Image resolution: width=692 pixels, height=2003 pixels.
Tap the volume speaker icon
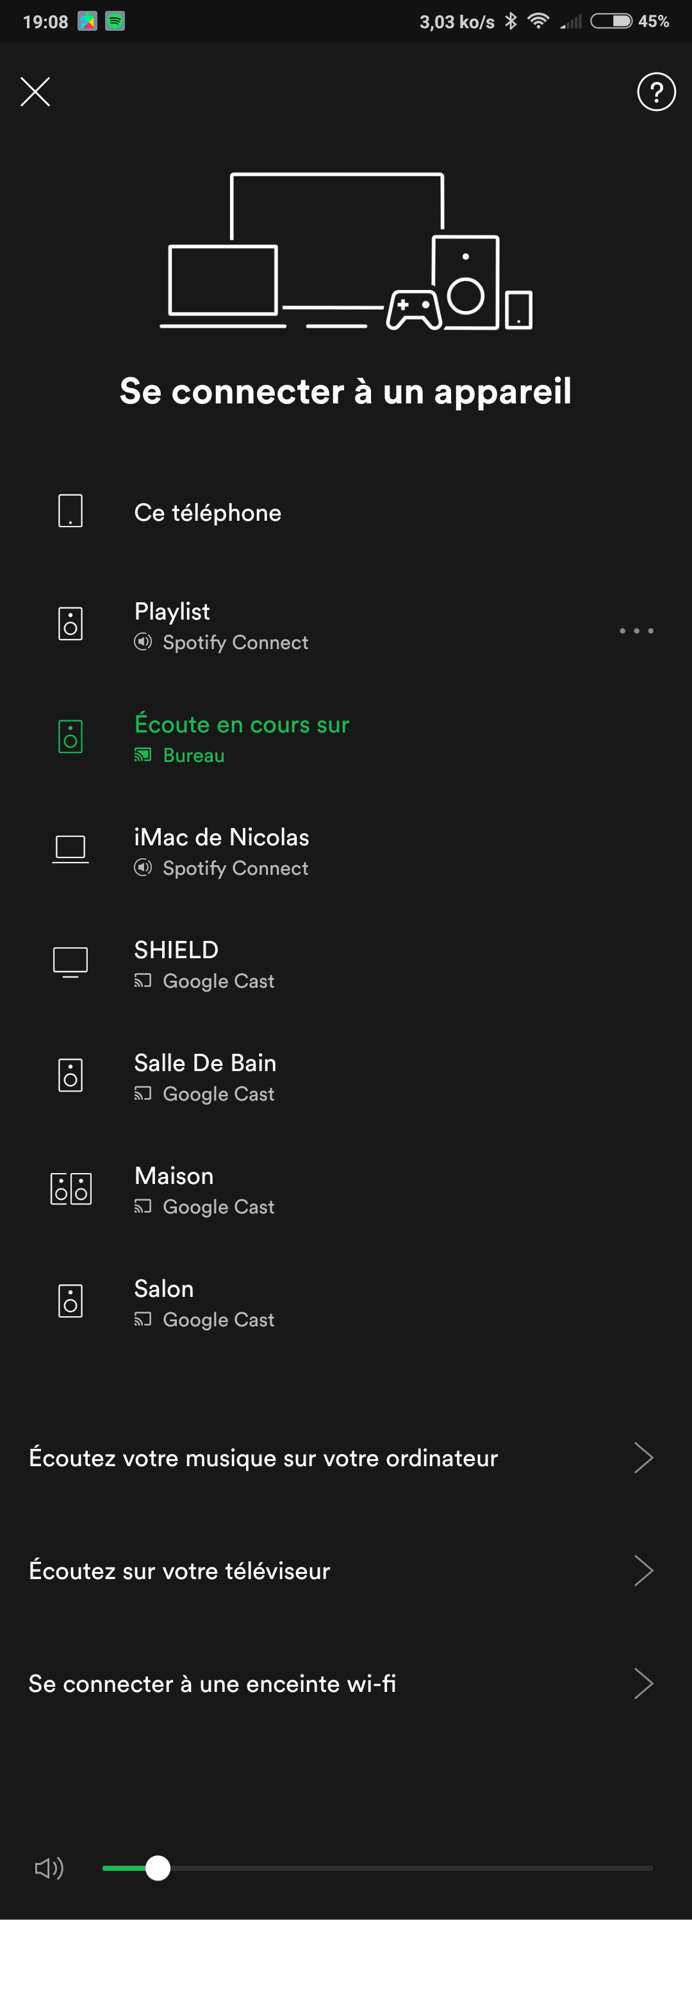pyautogui.click(x=49, y=1868)
